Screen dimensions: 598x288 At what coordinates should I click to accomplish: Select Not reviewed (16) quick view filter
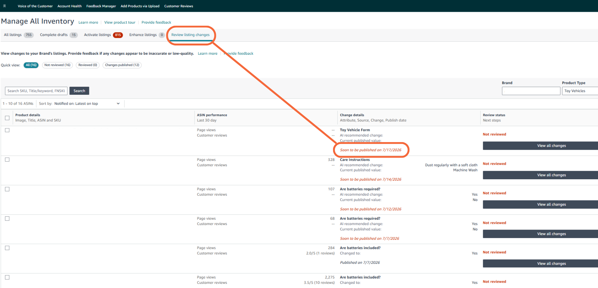57,65
